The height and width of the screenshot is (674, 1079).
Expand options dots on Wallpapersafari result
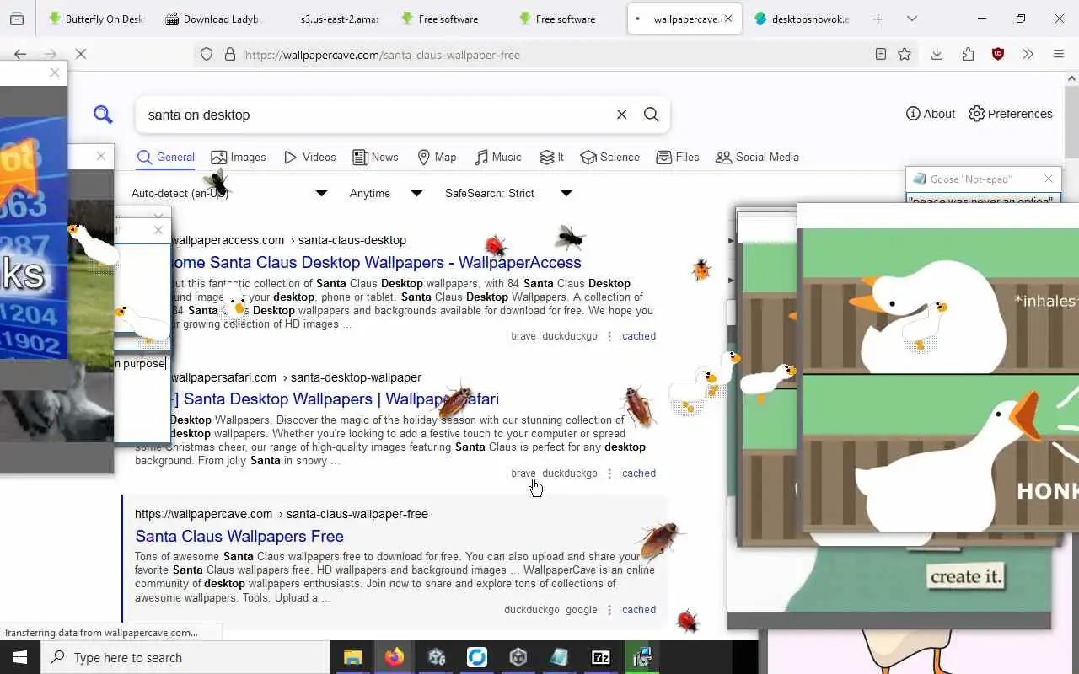click(609, 473)
